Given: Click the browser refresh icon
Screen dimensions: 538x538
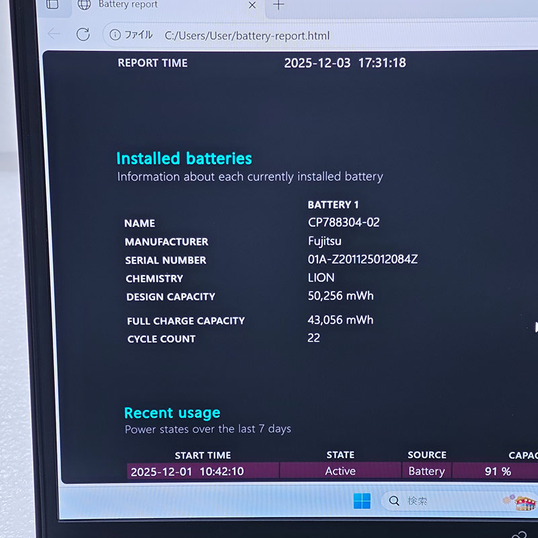Looking at the screenshot, I should point(83,35).
